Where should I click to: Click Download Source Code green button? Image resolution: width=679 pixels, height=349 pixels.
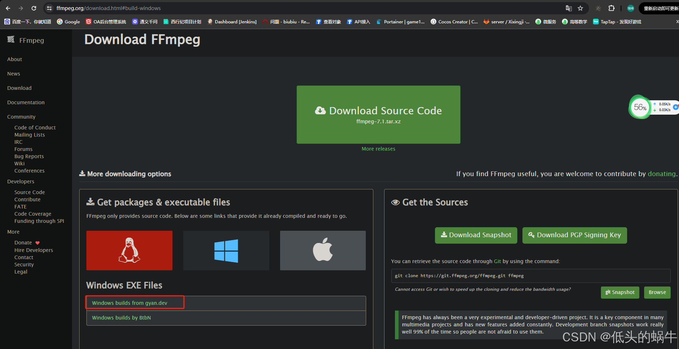pos(378,115)
